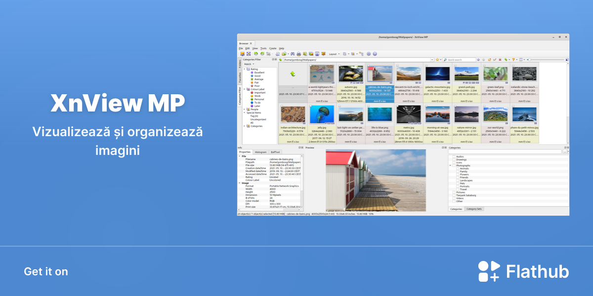Click the Batch convert toolbar icon
Image resolution: width=593 pixels, height=296 pixels.
coord(311,54)
